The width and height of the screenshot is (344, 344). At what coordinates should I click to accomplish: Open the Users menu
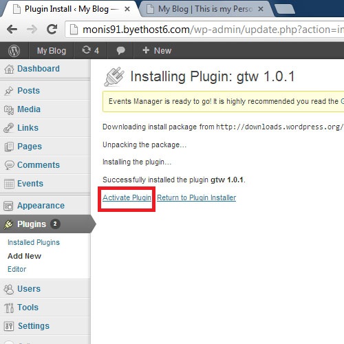point(29,289)
